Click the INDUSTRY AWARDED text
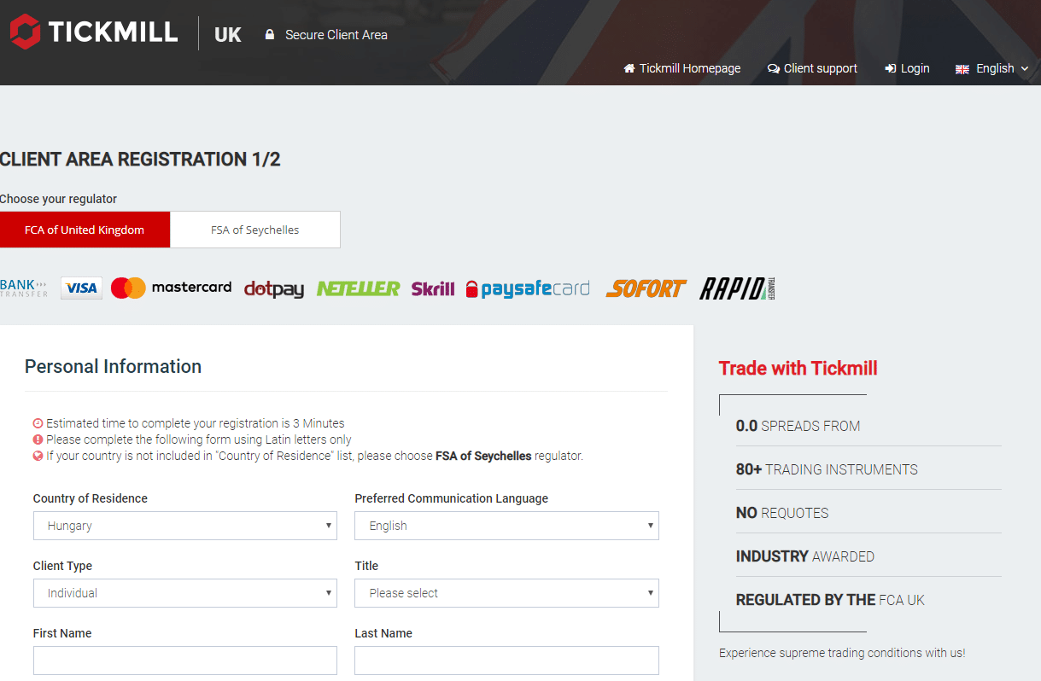Image resolution: width=1041 pixels, height=681 pixels. (x=805, y=556)
